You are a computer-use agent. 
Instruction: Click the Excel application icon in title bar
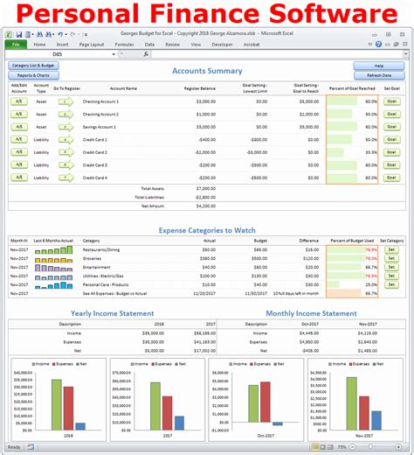point(9,35)
